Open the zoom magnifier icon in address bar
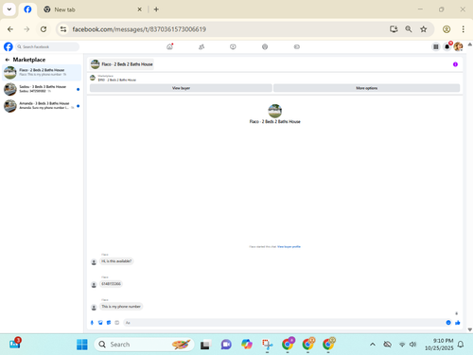 coord(409,29)
